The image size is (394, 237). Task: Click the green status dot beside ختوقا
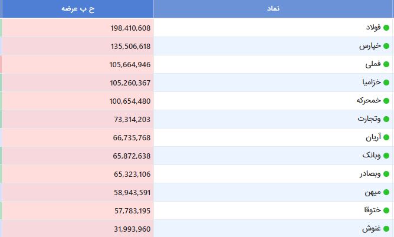386,210
